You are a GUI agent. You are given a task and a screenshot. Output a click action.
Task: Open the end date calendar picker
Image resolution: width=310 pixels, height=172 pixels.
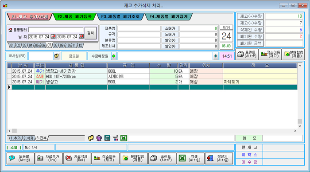pyautogui.click(x=81, y=36)
